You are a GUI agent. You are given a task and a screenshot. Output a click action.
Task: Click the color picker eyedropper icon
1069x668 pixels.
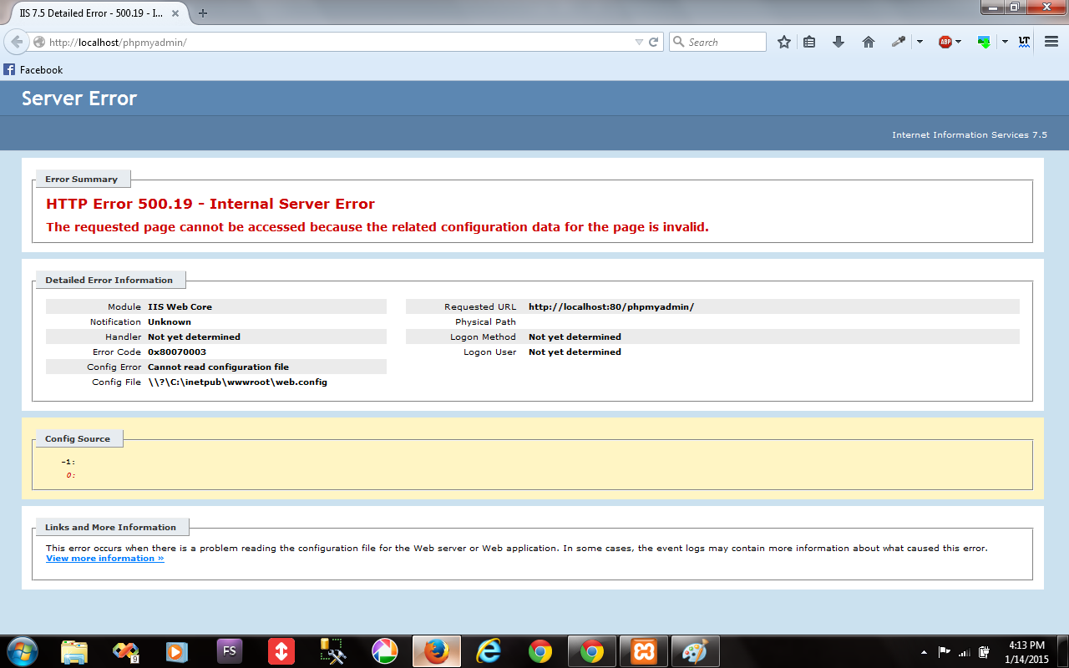click(898, 42)
